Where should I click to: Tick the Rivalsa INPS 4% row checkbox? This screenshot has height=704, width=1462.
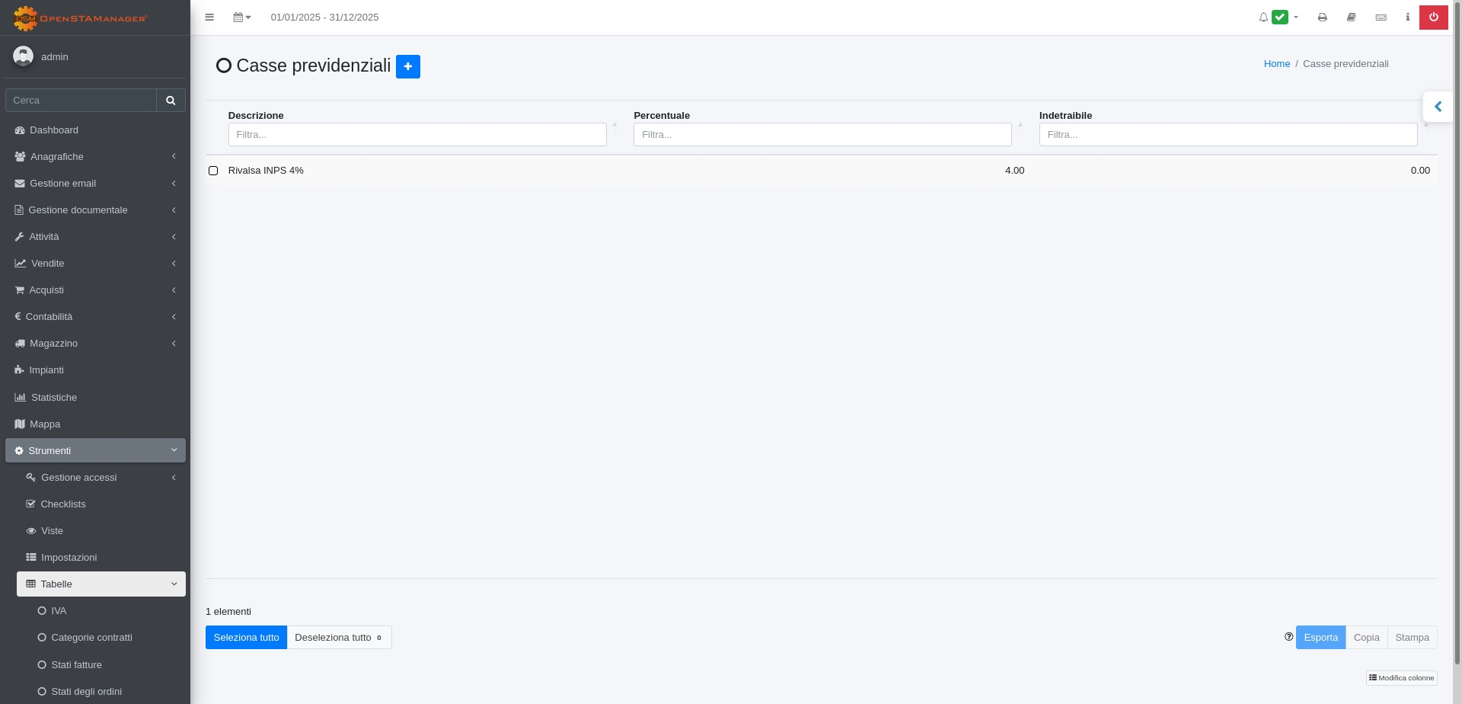(213, 171)
